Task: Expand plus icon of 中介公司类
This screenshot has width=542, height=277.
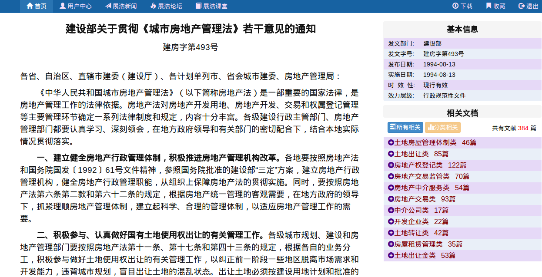Action: 391,210
